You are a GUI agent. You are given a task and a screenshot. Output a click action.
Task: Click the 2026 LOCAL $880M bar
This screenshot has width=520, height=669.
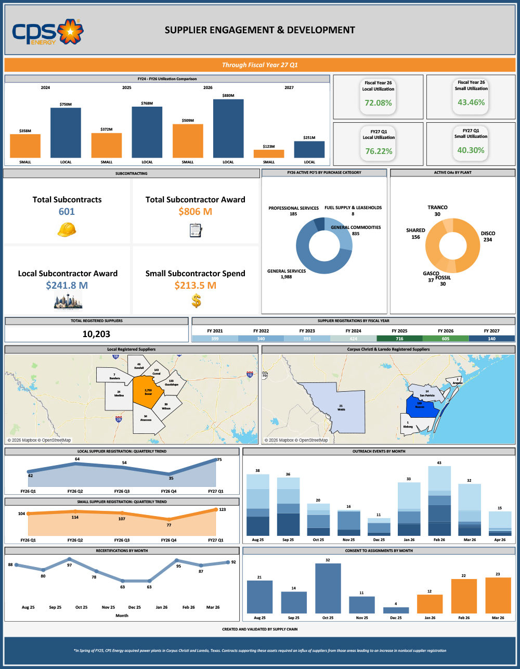pyautogui.click(x=228, y=128)
